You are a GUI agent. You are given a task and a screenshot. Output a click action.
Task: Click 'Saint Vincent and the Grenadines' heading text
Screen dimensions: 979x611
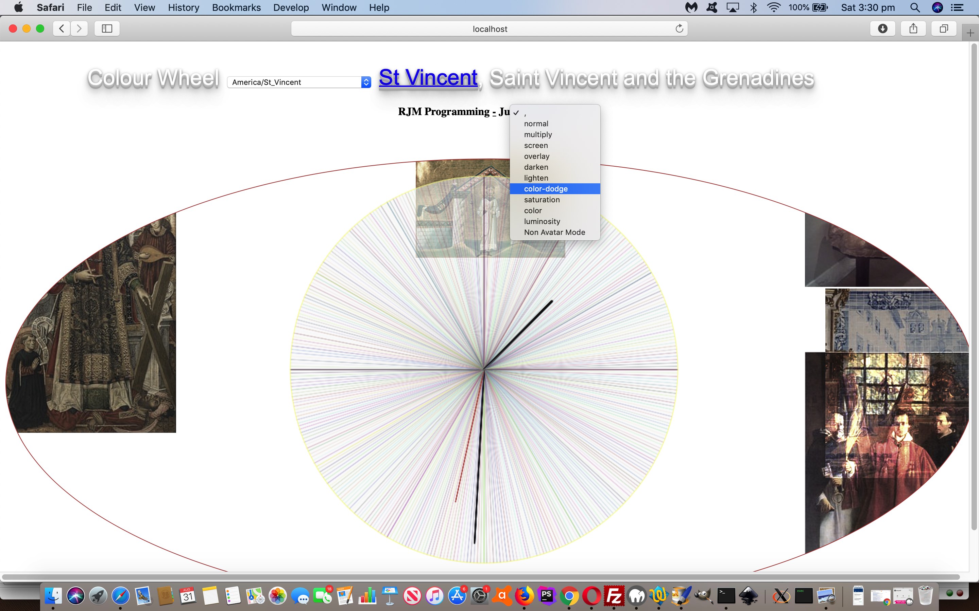click(x=651, y=78)
